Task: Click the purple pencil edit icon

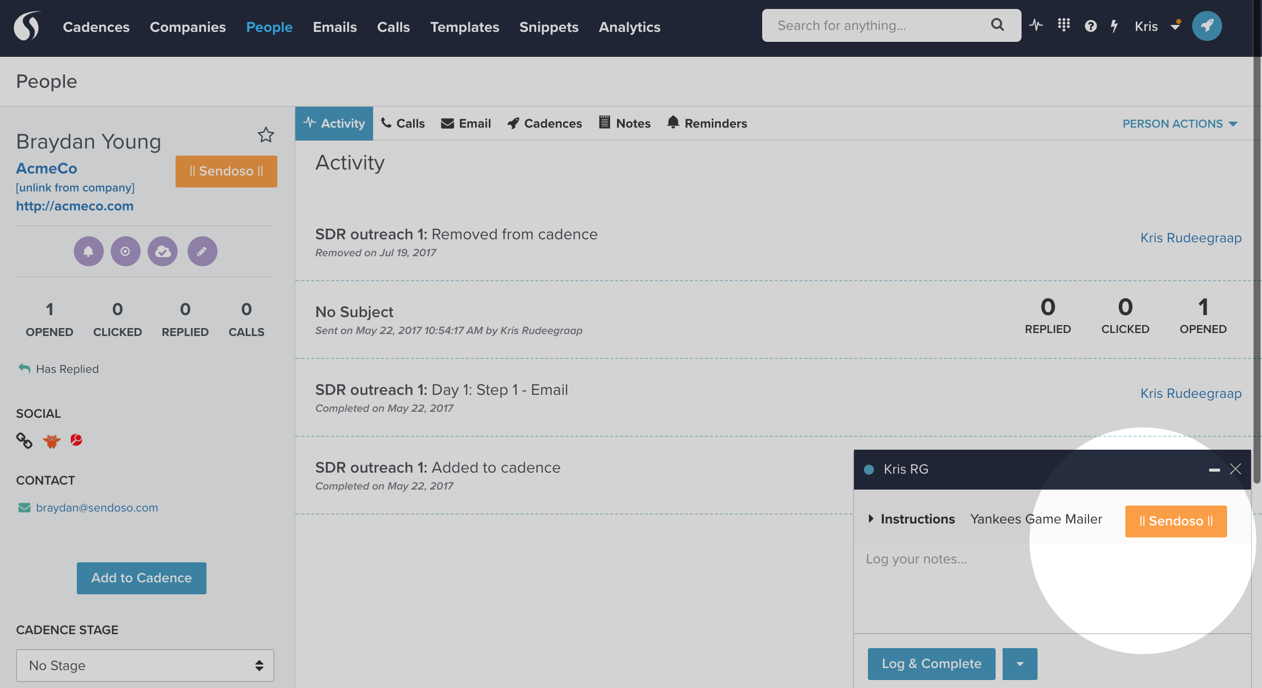Action: tap(202, 251)
